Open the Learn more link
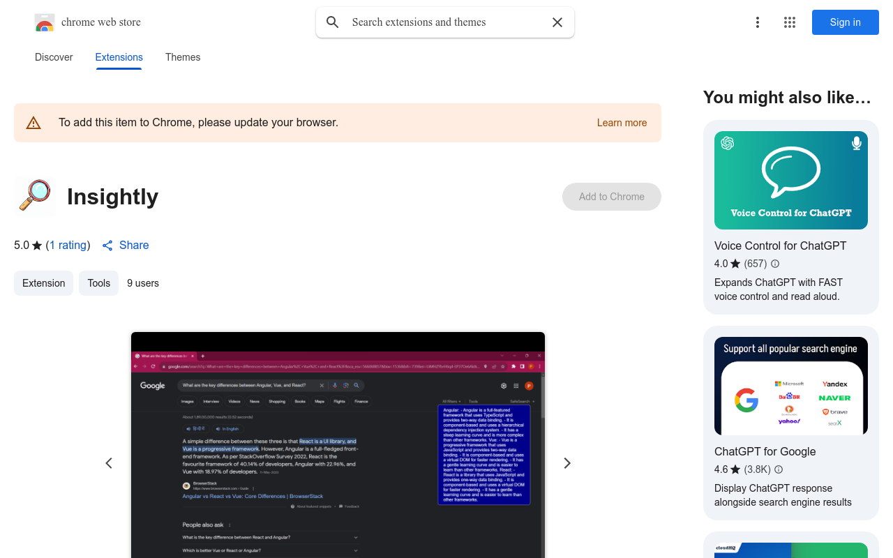The image size is (893, 558). click(x=622, y=123)
